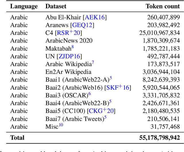Image resolution: width=184 pixels, height=152 pixels.
Task: Click footnote 8 after Maktabah
Action: (73, 47)
